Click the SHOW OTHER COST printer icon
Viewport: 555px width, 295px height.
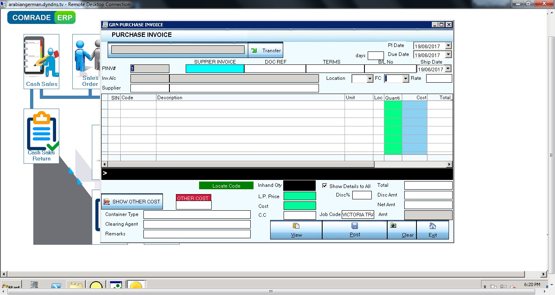[x=106, y=201]
